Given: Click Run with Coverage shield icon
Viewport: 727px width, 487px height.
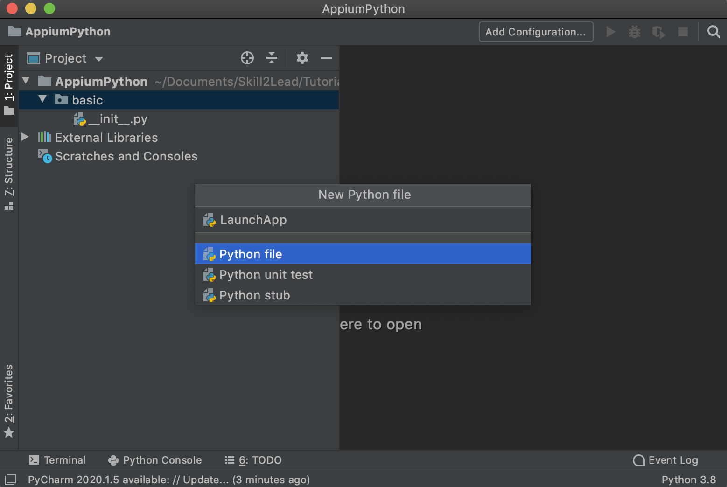Looking at the screenshot, I should [x=658, y=32].
